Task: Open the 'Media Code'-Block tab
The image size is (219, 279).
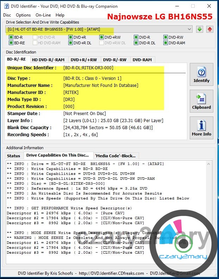Action: tap(117, 156)
